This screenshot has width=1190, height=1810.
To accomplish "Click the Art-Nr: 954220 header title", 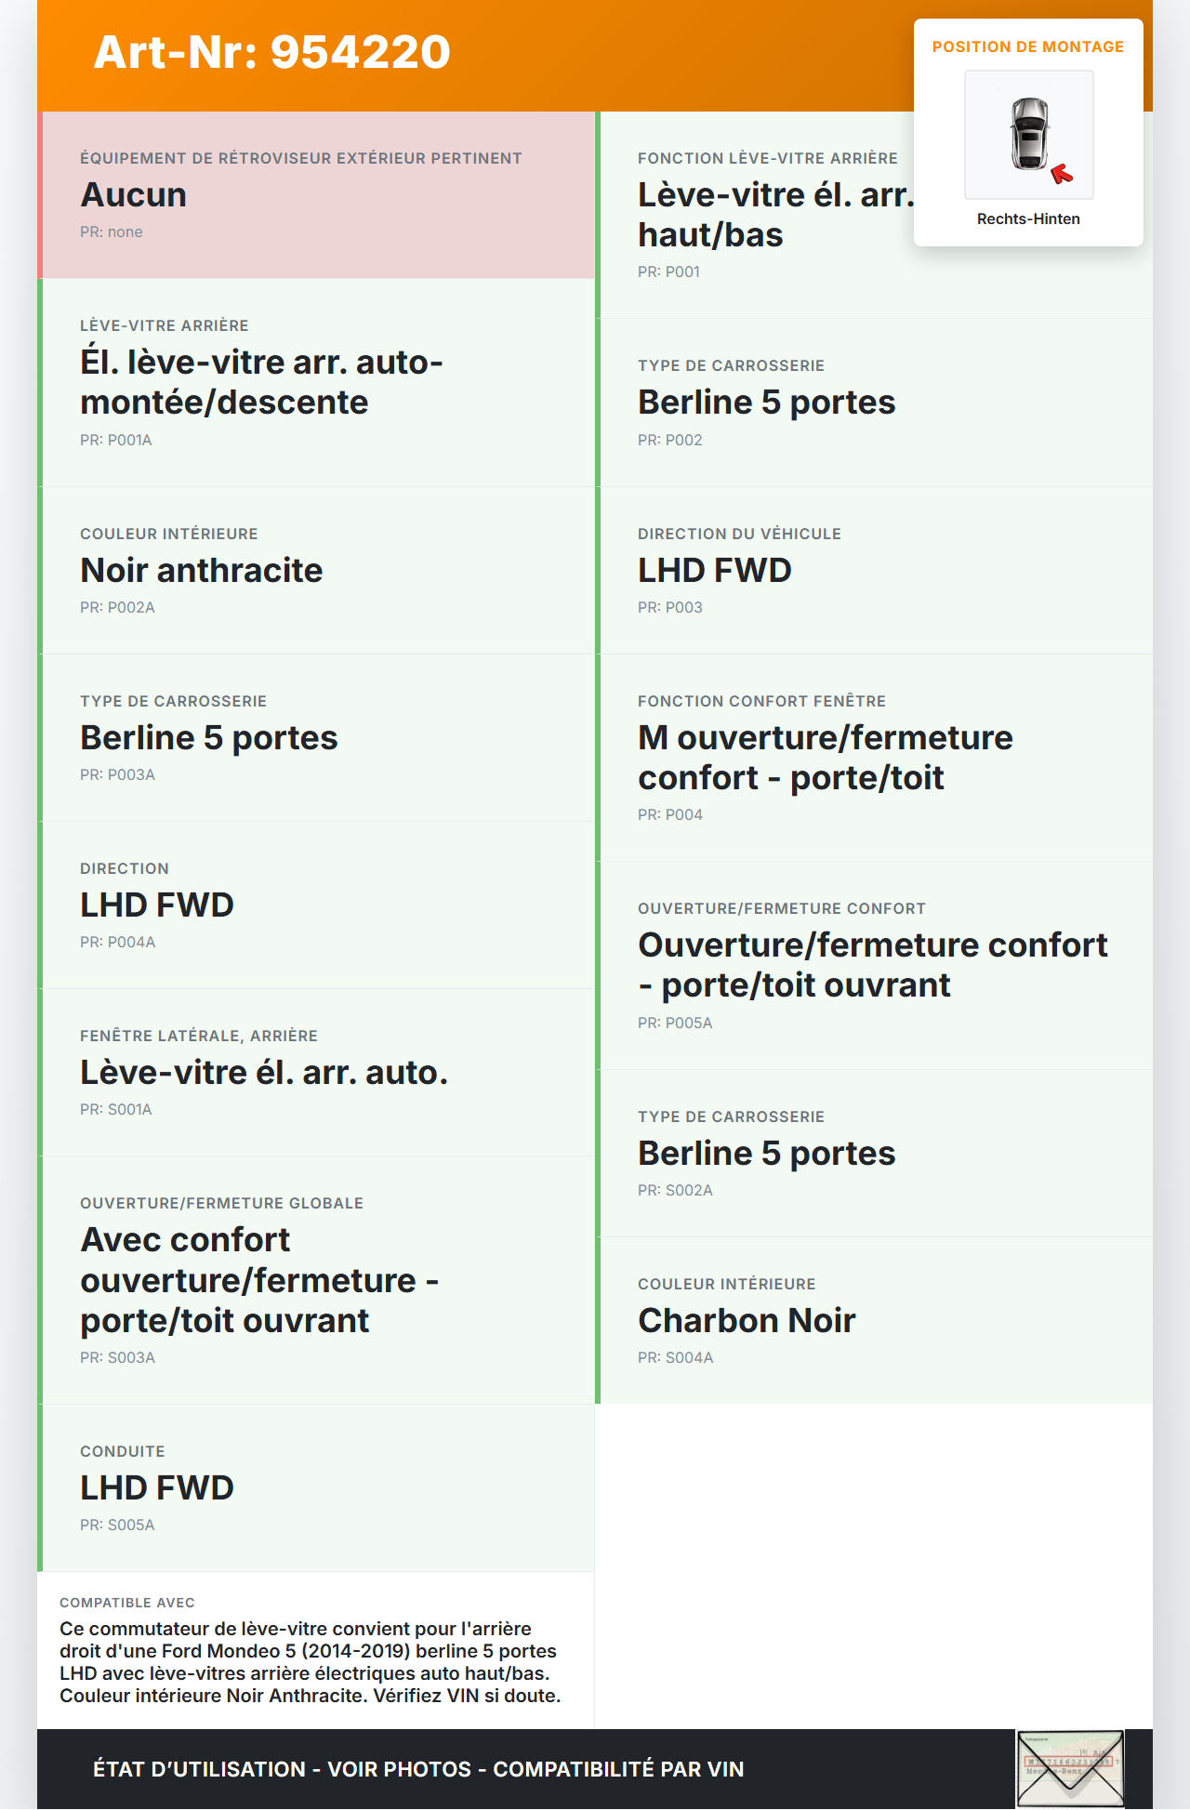I will [271, 52].
